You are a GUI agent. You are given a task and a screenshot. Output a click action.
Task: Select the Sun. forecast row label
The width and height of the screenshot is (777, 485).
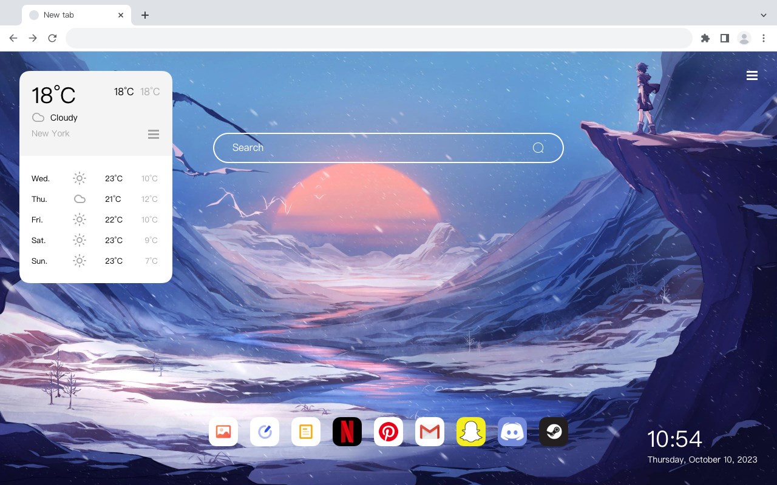click(x=39, y=261)
